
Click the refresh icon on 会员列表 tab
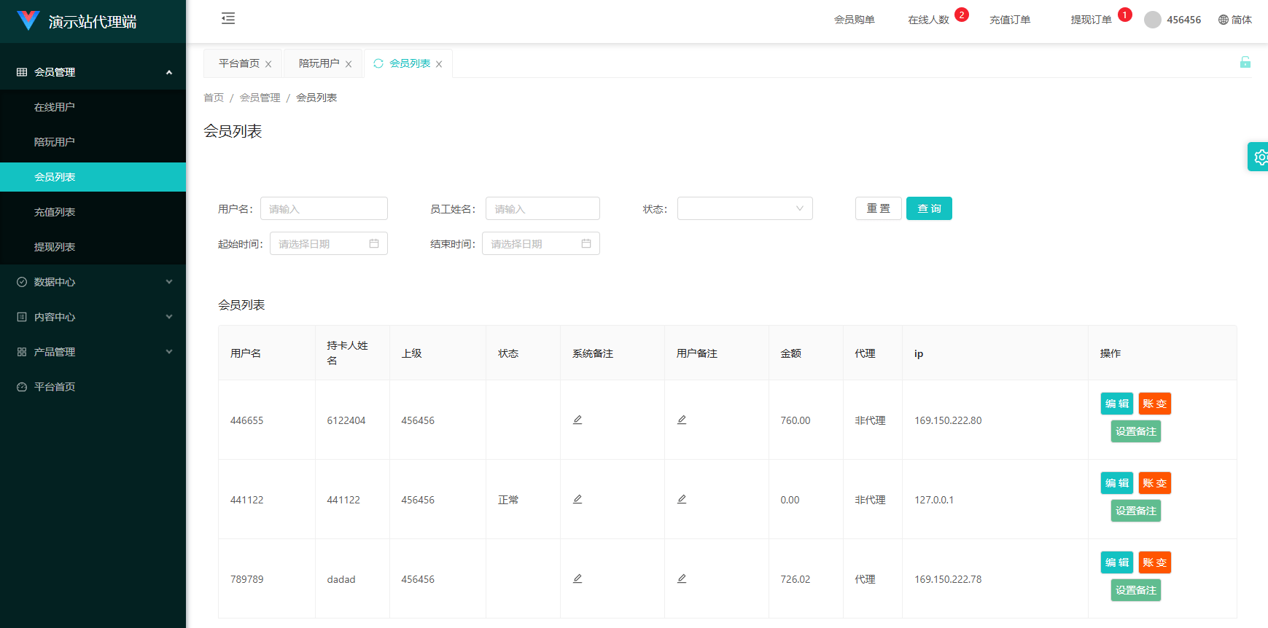pyautogui.click(x=378, y=63)
